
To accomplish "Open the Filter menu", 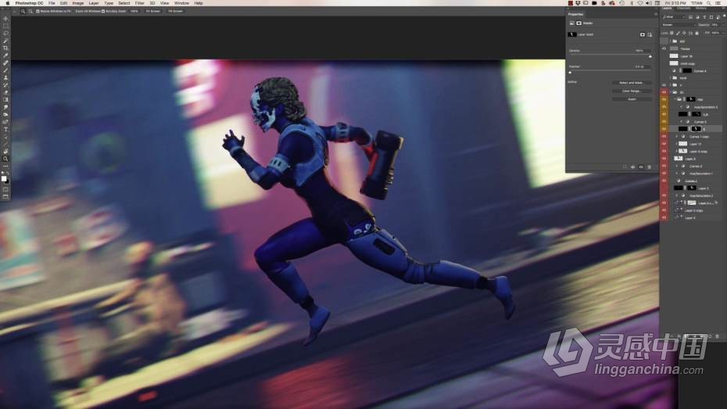I will coord(139,3).
